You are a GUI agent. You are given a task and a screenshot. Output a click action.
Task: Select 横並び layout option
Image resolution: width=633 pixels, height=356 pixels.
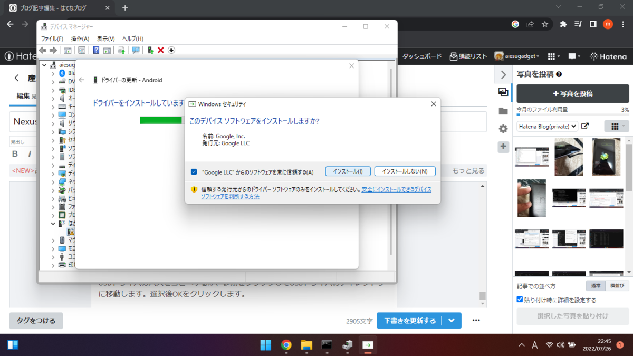[617, 286]
